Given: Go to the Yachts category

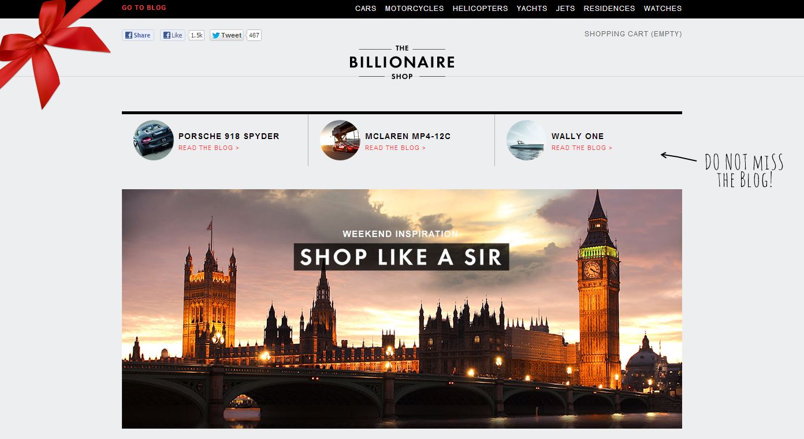Looking at the screenshot, I should point(532,9).
